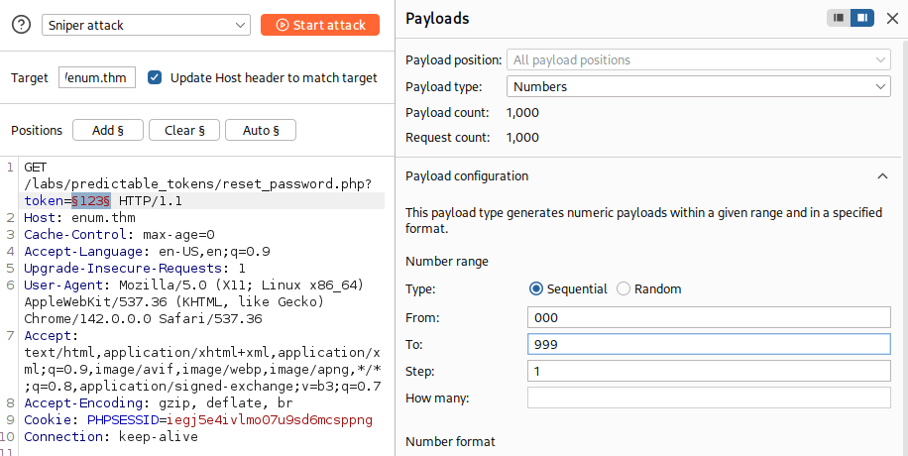Edit the Target host field
908x456 pixels.
[97, 77]
